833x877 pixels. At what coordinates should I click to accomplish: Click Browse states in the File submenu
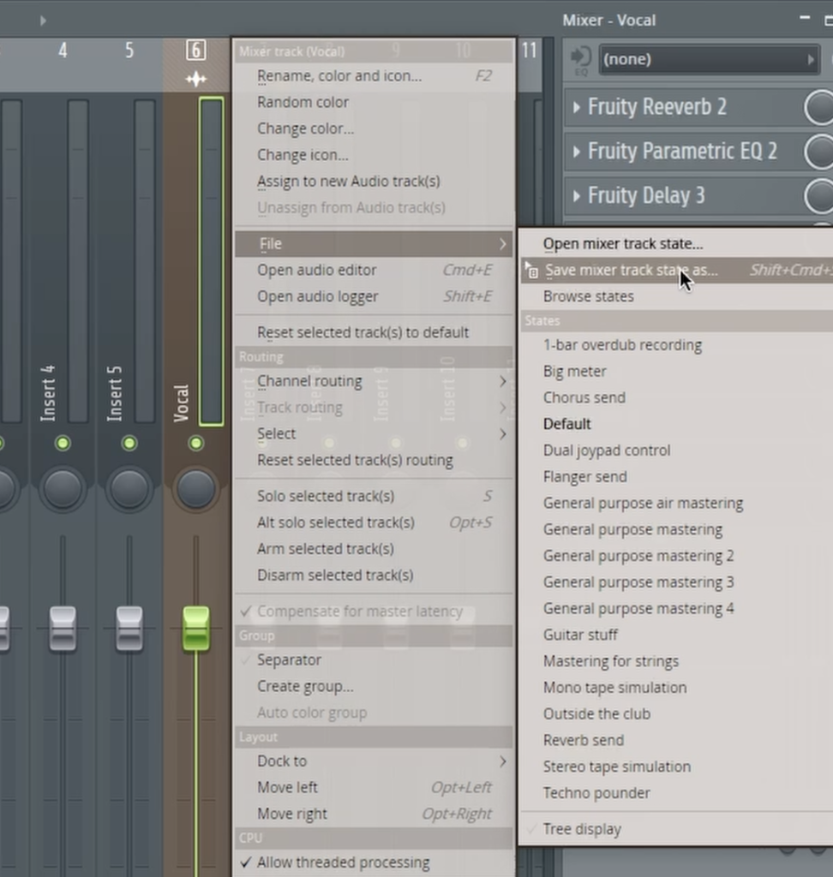pos(589,296)
